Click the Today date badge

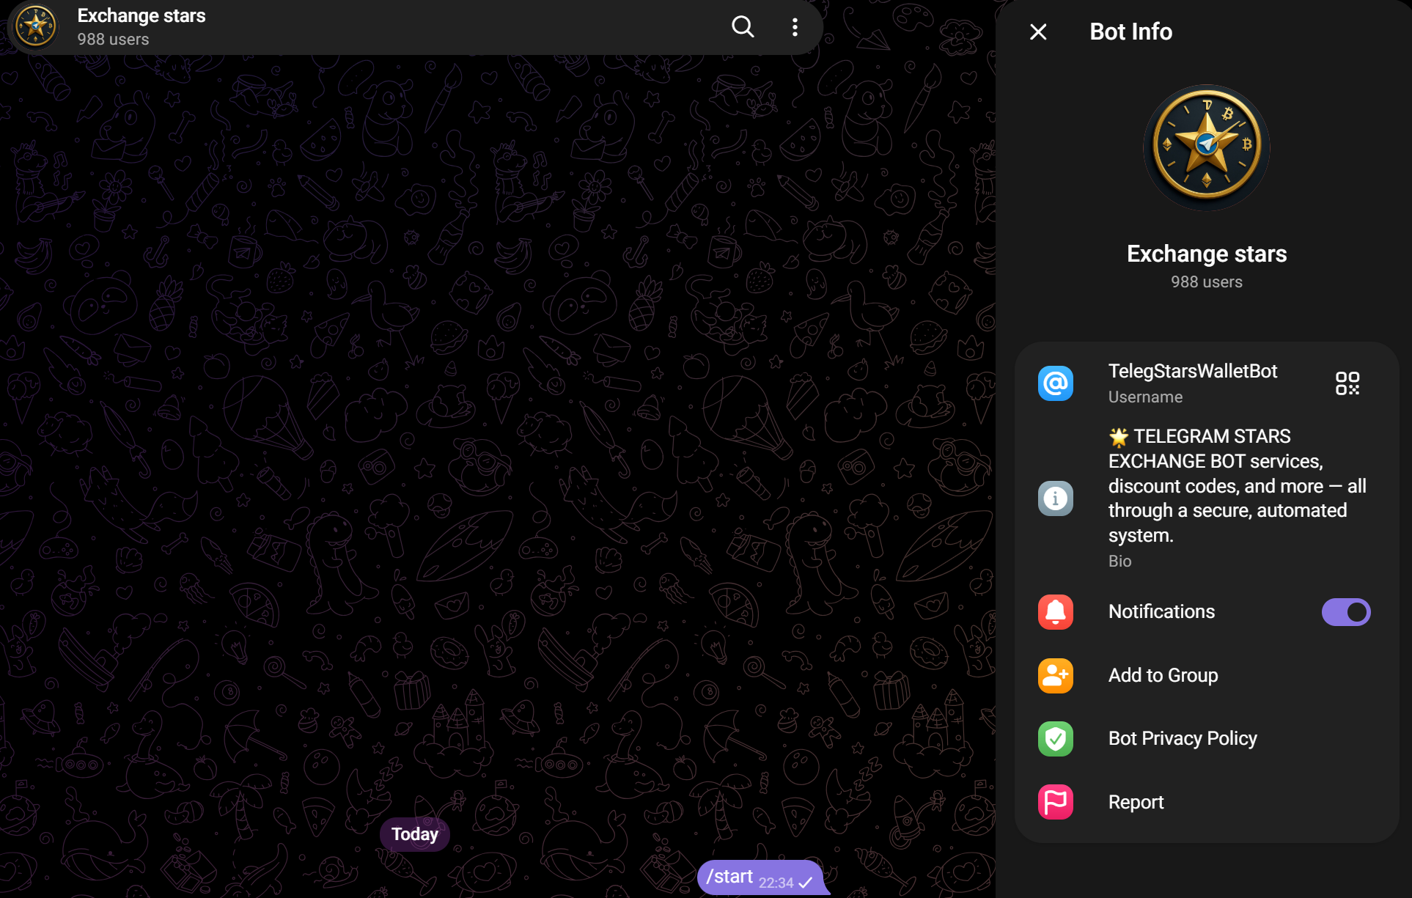[415, 834]
